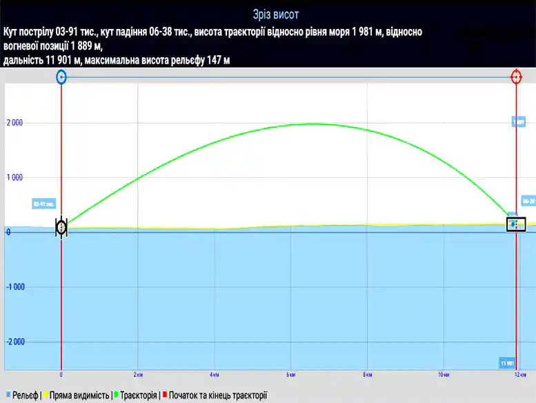The height and width of the screenshot is (403, 536).
Task: Select the firing position icon at trajectory start
Action: pyautogui.click(x=61, y=227)
